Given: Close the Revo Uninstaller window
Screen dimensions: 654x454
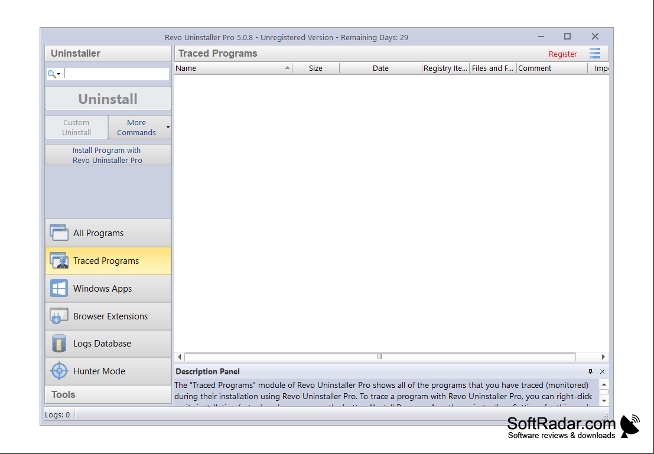Looking at the screenshot, I should point(595,37).
